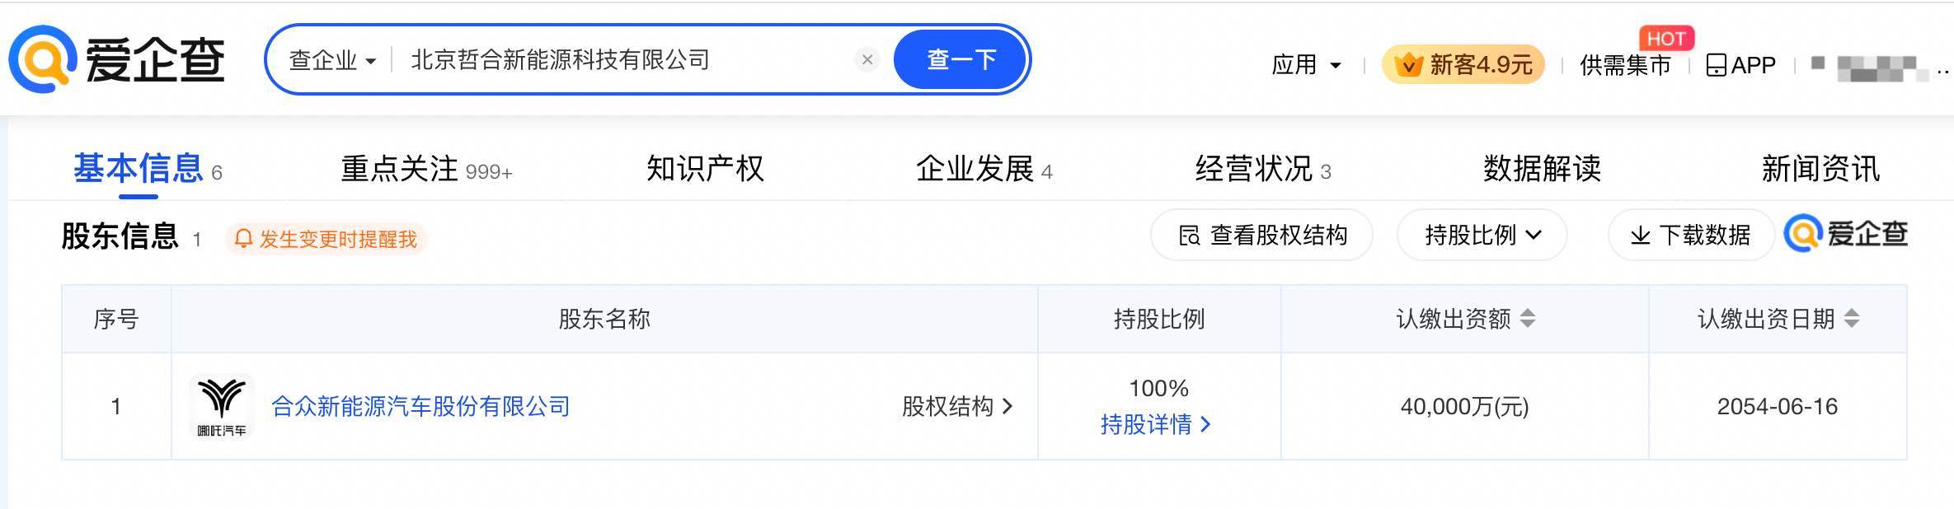
Task: Open the 知识产权 tab
Action: point(705,169)
